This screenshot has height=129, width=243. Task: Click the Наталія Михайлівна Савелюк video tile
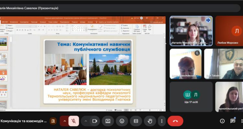[191, 31]
